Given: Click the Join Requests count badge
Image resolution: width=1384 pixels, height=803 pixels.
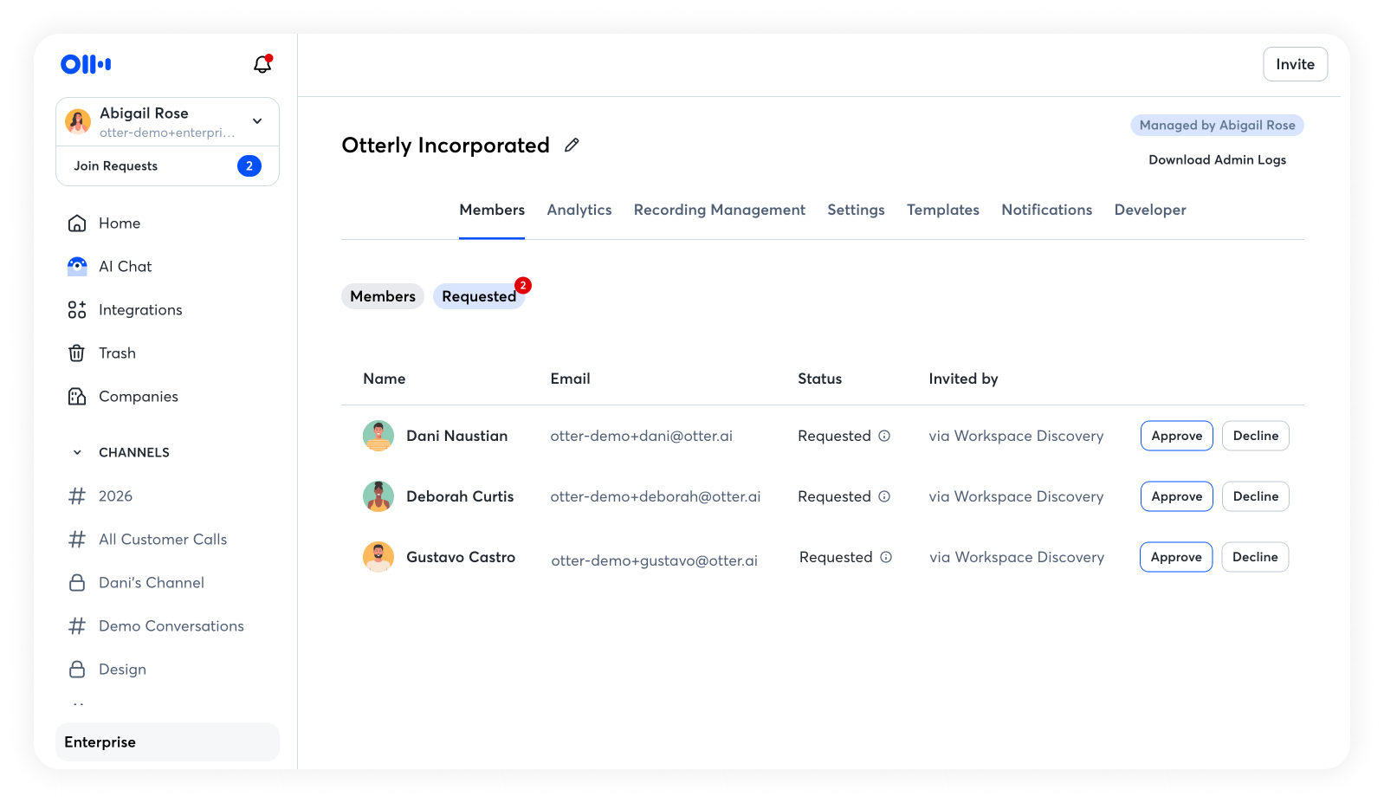Looking at the screenshot, I should [x=249, y=165].
